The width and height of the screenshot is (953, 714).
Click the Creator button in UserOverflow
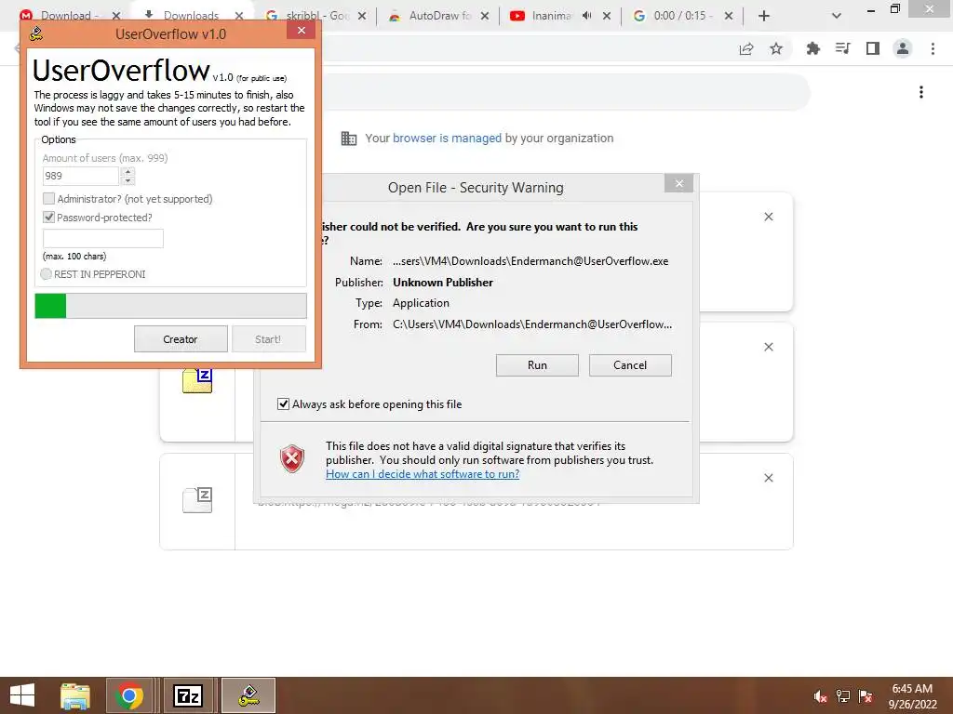(x=181, y=338)
